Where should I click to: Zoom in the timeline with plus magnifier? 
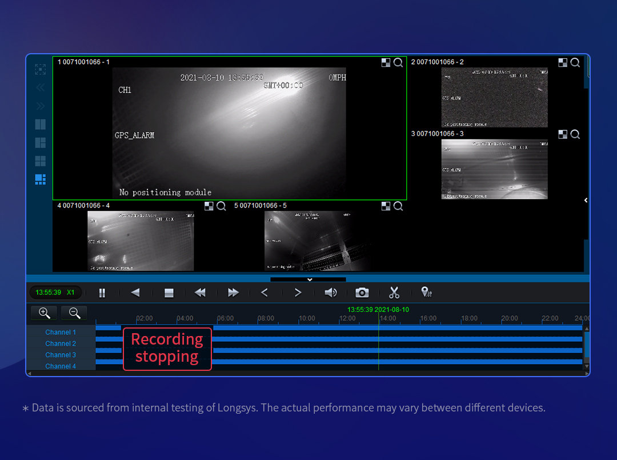pos(44,313)
